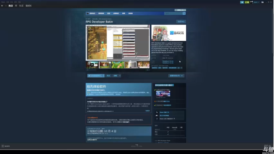The image size is (274, 154).
Task: Open the fifth store navbar menu item
Action: point(124,13)
